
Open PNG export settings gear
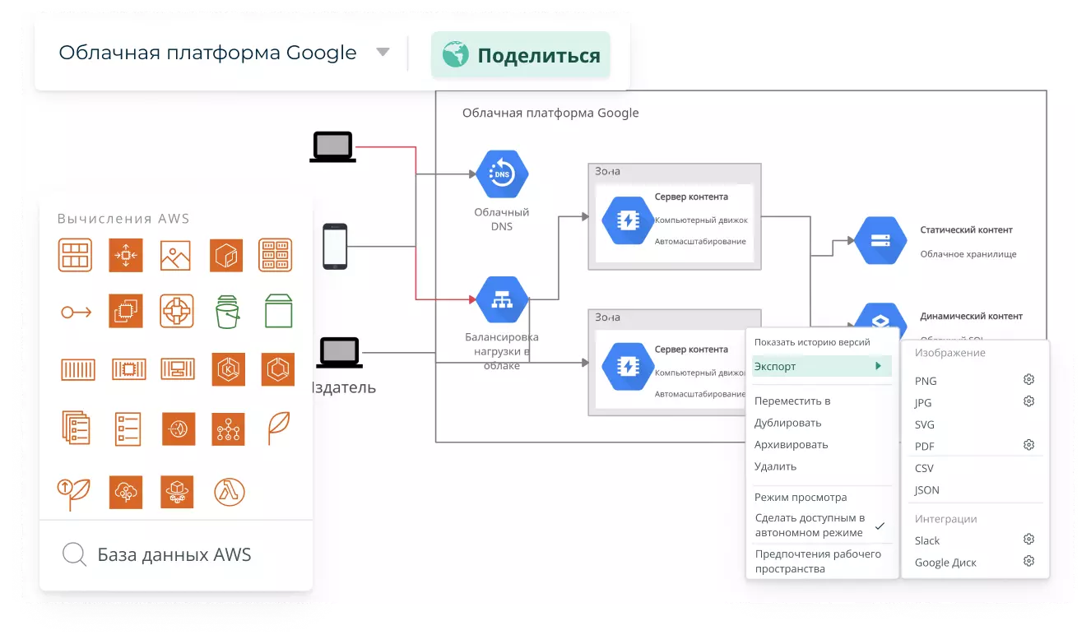[x=1028, y=379]
